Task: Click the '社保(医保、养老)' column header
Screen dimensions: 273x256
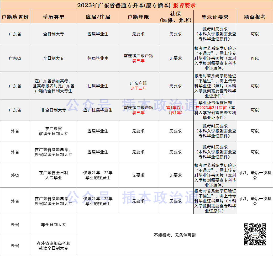Action: coord(176,17)
